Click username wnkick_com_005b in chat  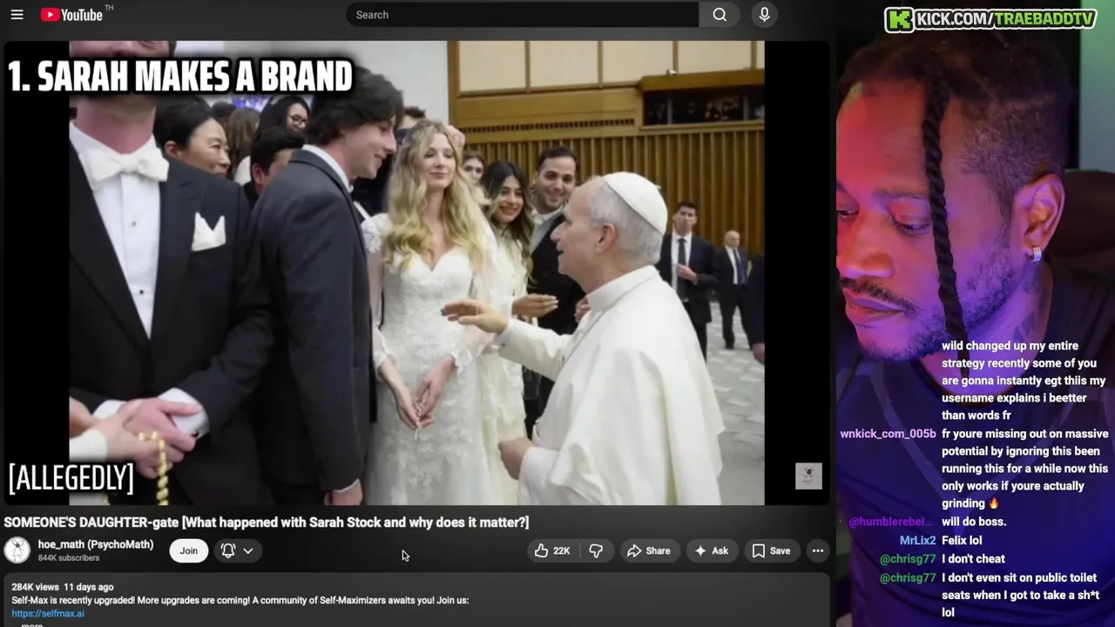coord(888,434)
